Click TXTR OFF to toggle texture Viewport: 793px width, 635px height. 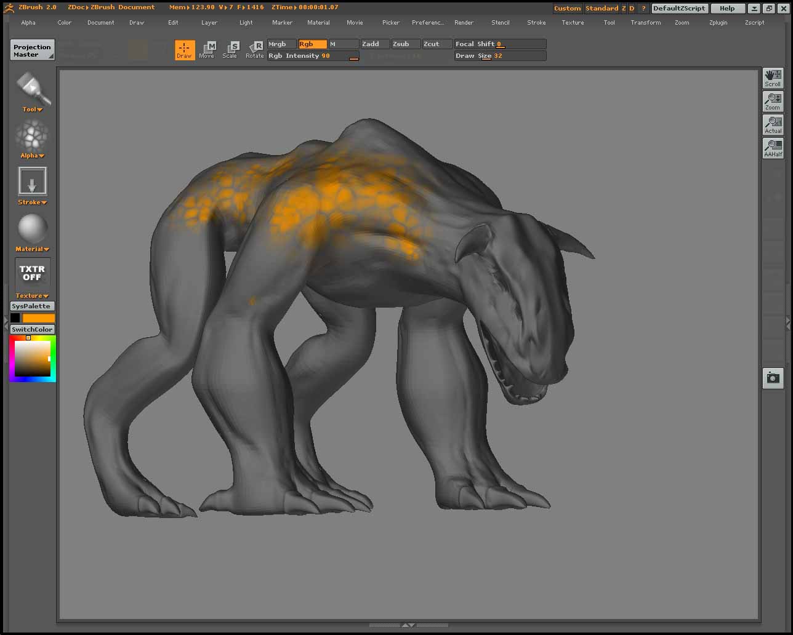31,273
